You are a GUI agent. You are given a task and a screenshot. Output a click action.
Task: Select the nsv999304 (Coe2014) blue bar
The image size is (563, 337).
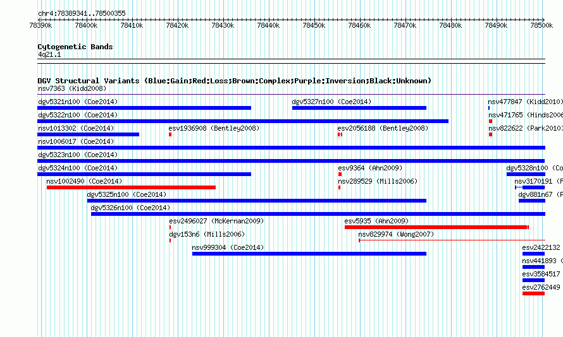[309, 254]
